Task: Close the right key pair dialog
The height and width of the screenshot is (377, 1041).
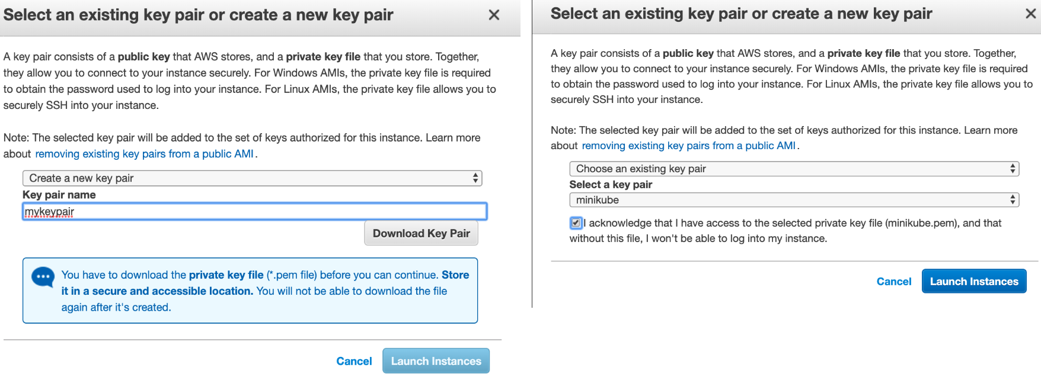Action: 1031,14
